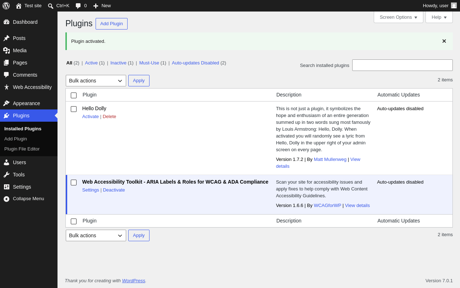The width and height of the screenshot is (460, 288).
Task: View details for Web Accessibility Toolkit
Action: point(357,205)
